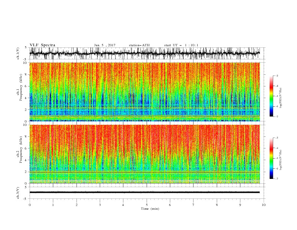
Task: Select the date text "Jun. 5 , 2017"
Action: (x=105, y=45)
